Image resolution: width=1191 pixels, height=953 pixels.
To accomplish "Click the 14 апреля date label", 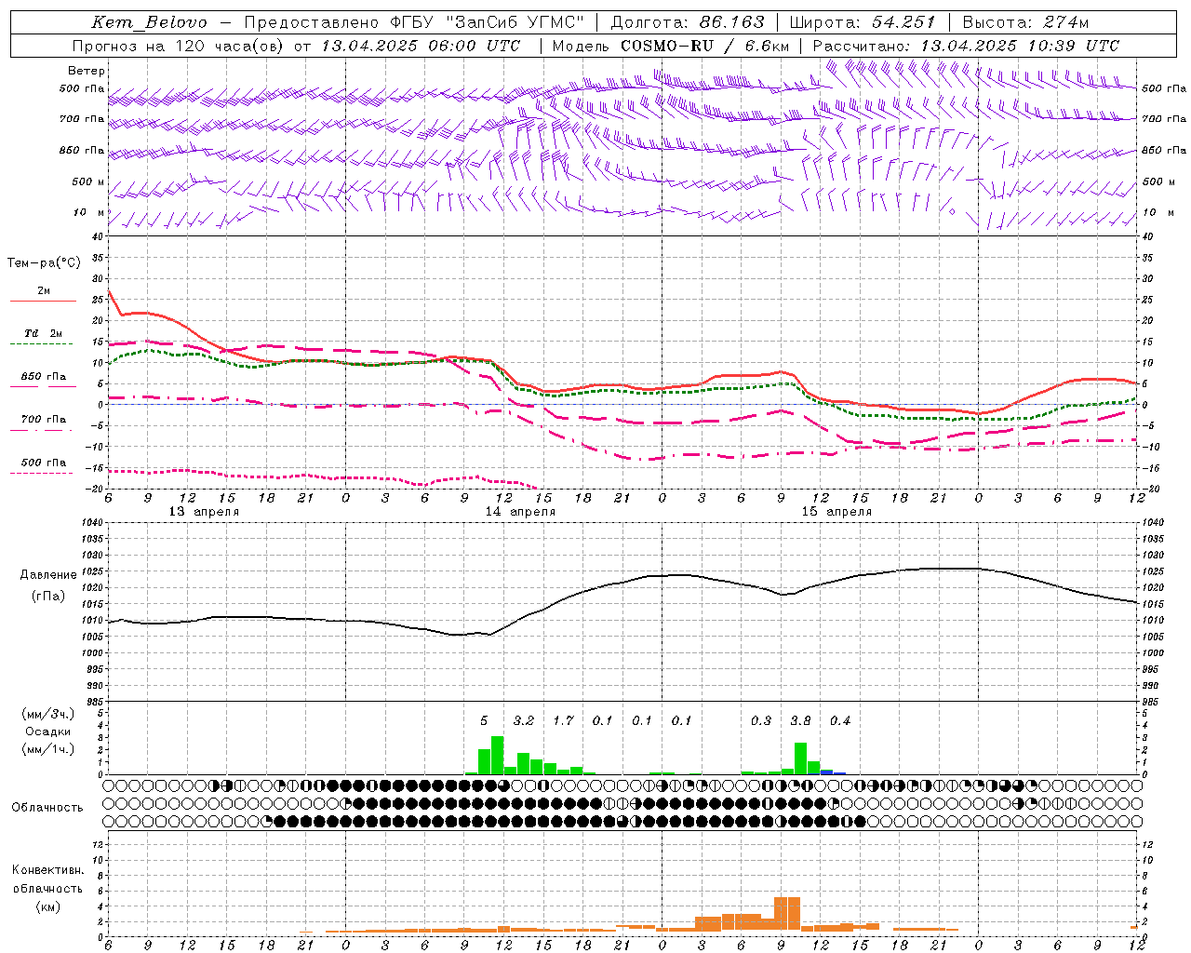I will tap(520, 512).
